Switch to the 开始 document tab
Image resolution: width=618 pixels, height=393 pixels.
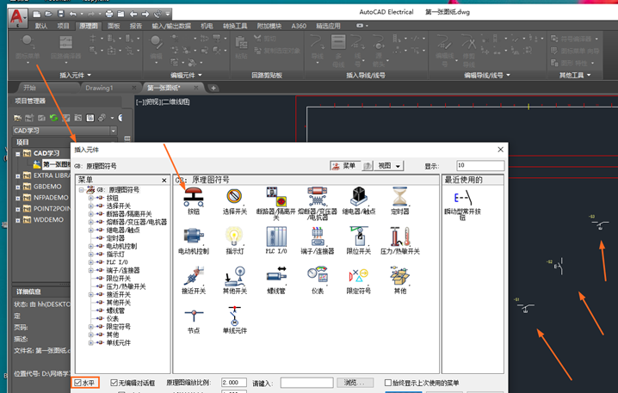29,88
